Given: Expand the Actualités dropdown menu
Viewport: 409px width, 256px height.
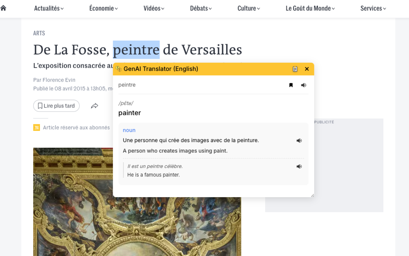Looking at the screenshot, I should click(x=49, y=8).
